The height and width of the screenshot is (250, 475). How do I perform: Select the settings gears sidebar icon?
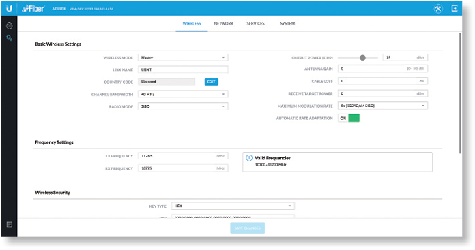point(10,38)
